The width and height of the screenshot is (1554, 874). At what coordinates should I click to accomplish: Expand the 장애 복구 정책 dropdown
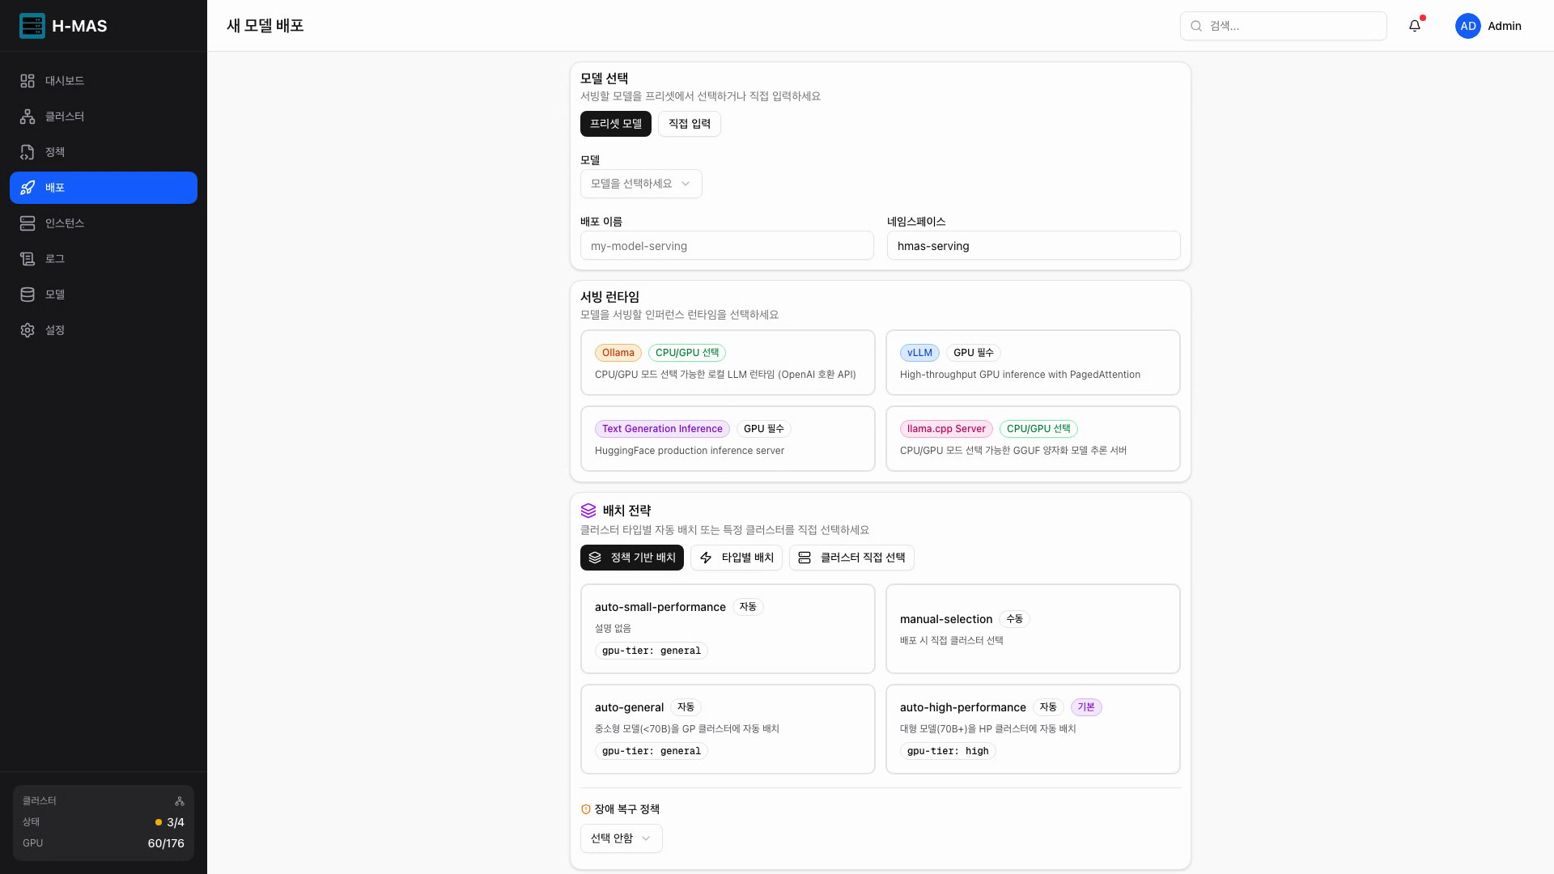pyautogui.click(x=621, y=838)
